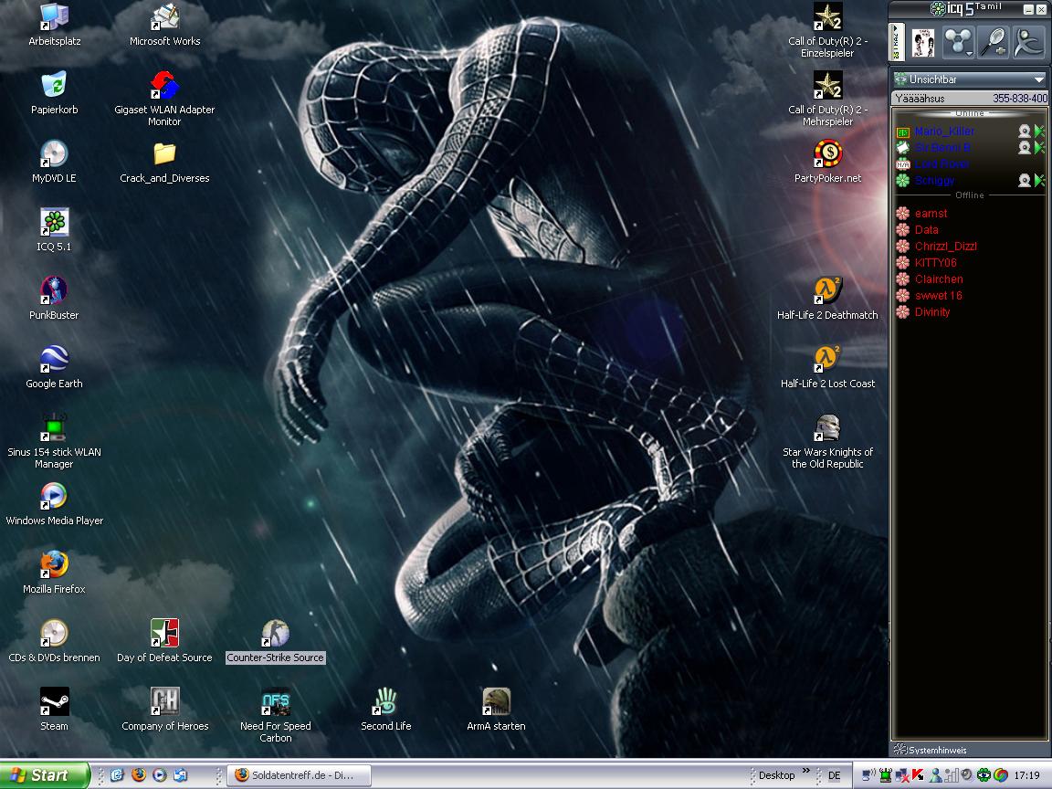Open the Unsichtbar status dropdown in ICQ

pos(969,79)
